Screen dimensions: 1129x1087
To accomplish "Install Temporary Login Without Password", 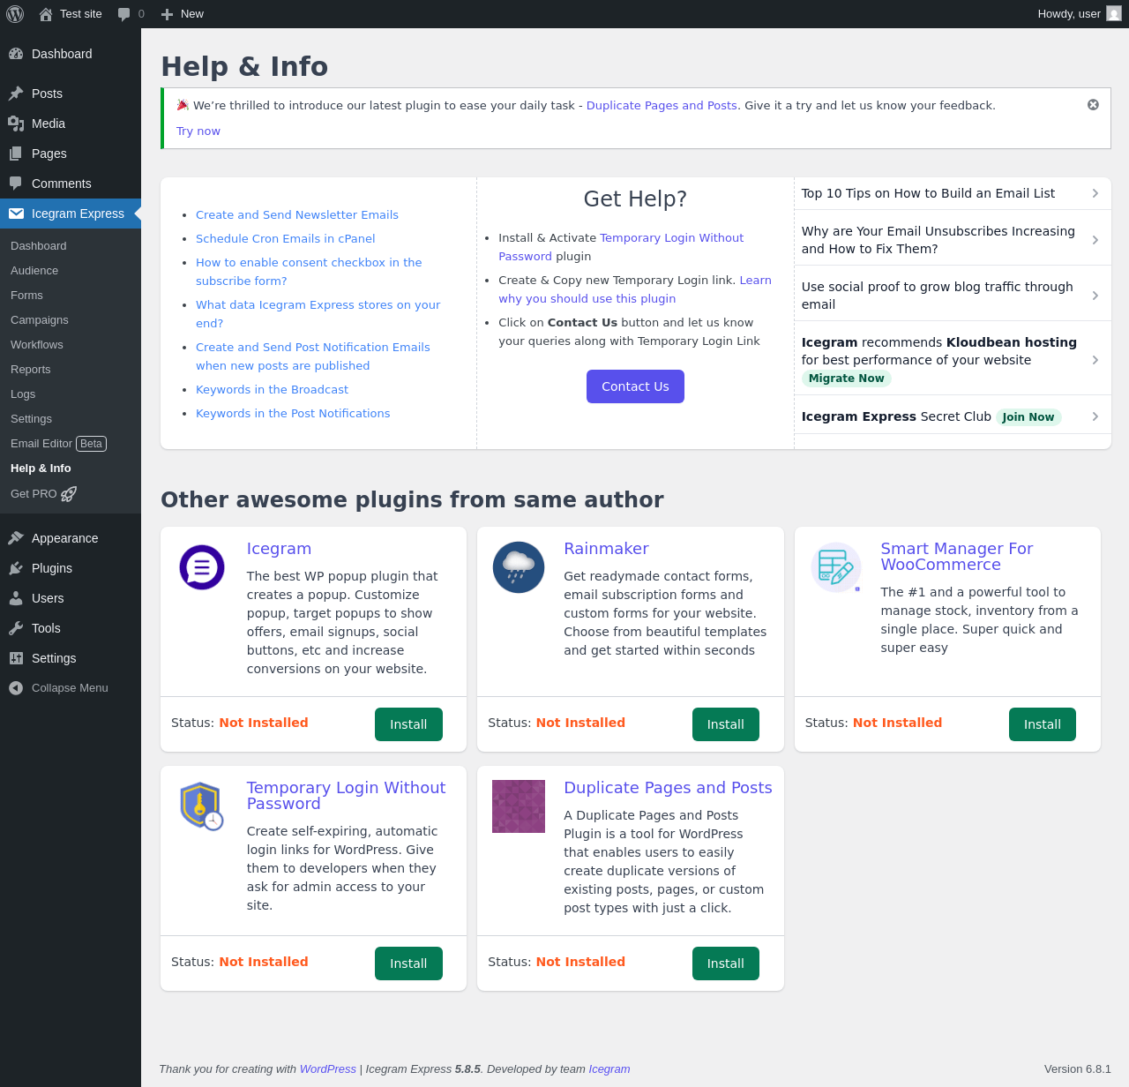I will point(408,963).
